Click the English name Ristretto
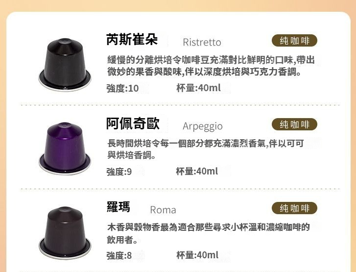 tap(202, 42)
